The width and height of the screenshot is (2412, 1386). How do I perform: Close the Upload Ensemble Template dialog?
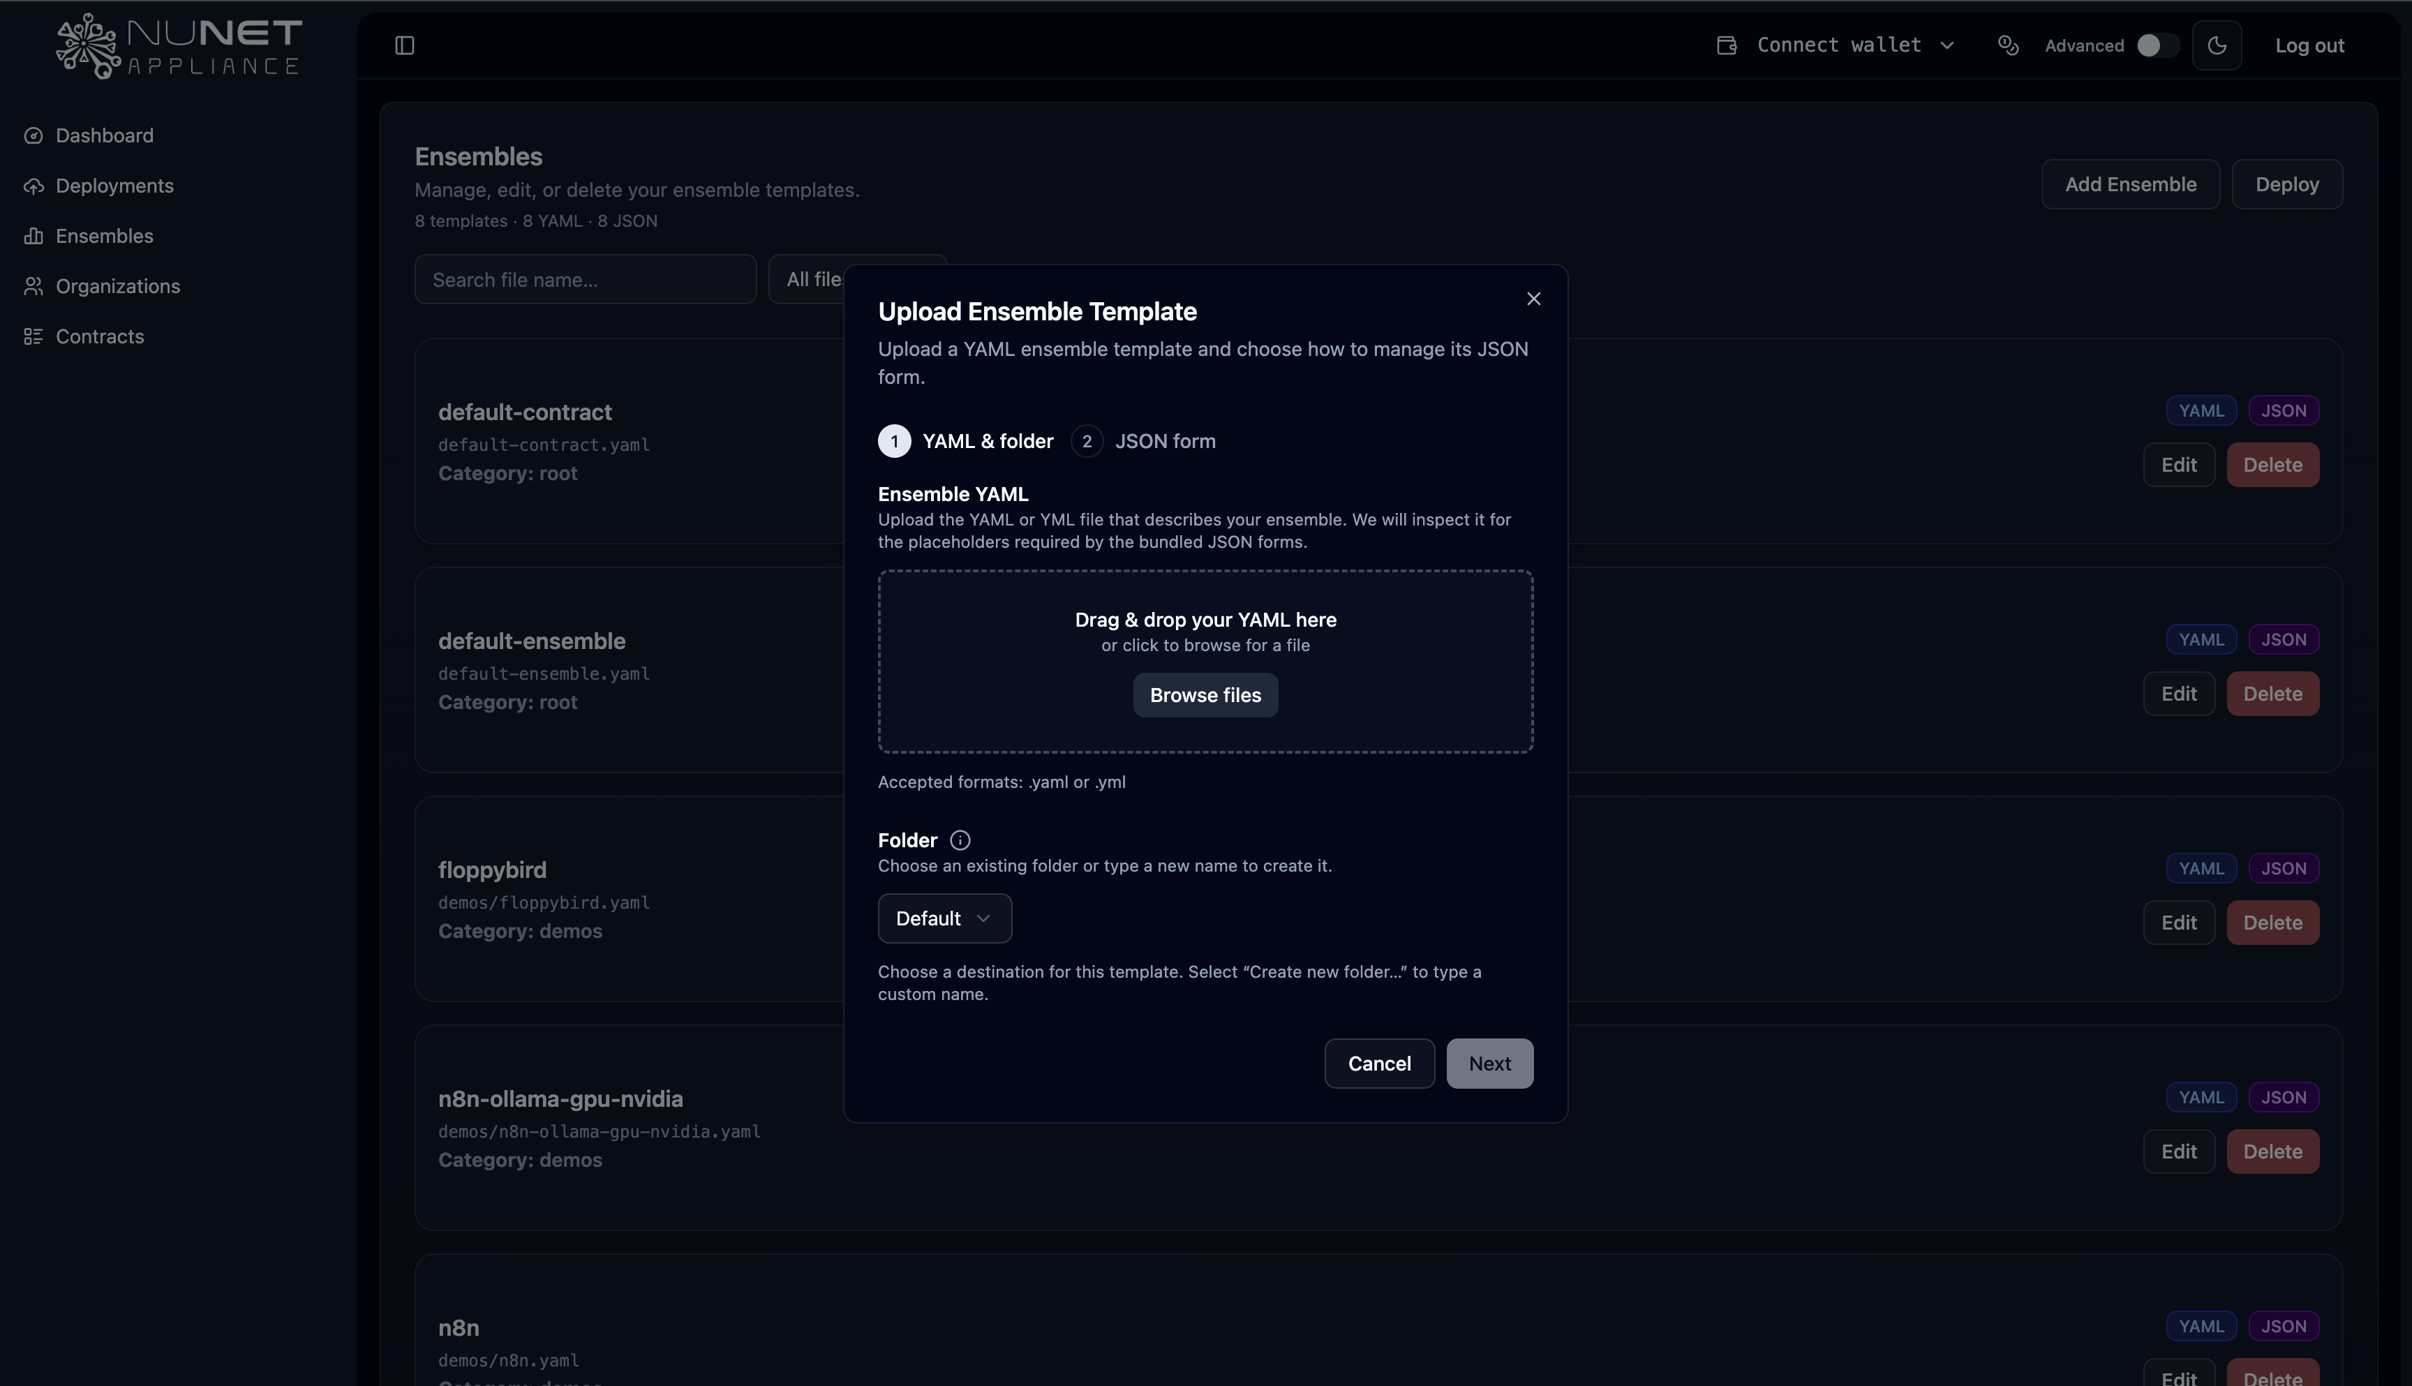(x=1533, y=299)
